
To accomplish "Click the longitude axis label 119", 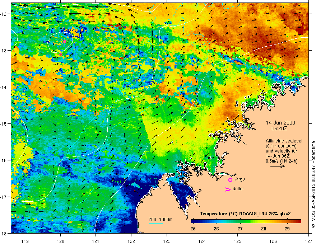I will 25,241.
